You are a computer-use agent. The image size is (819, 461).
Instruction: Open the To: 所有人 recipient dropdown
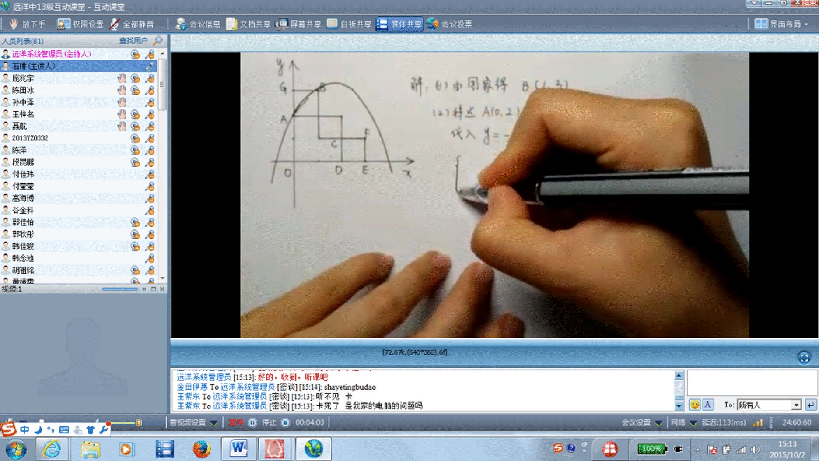point(796,405)
